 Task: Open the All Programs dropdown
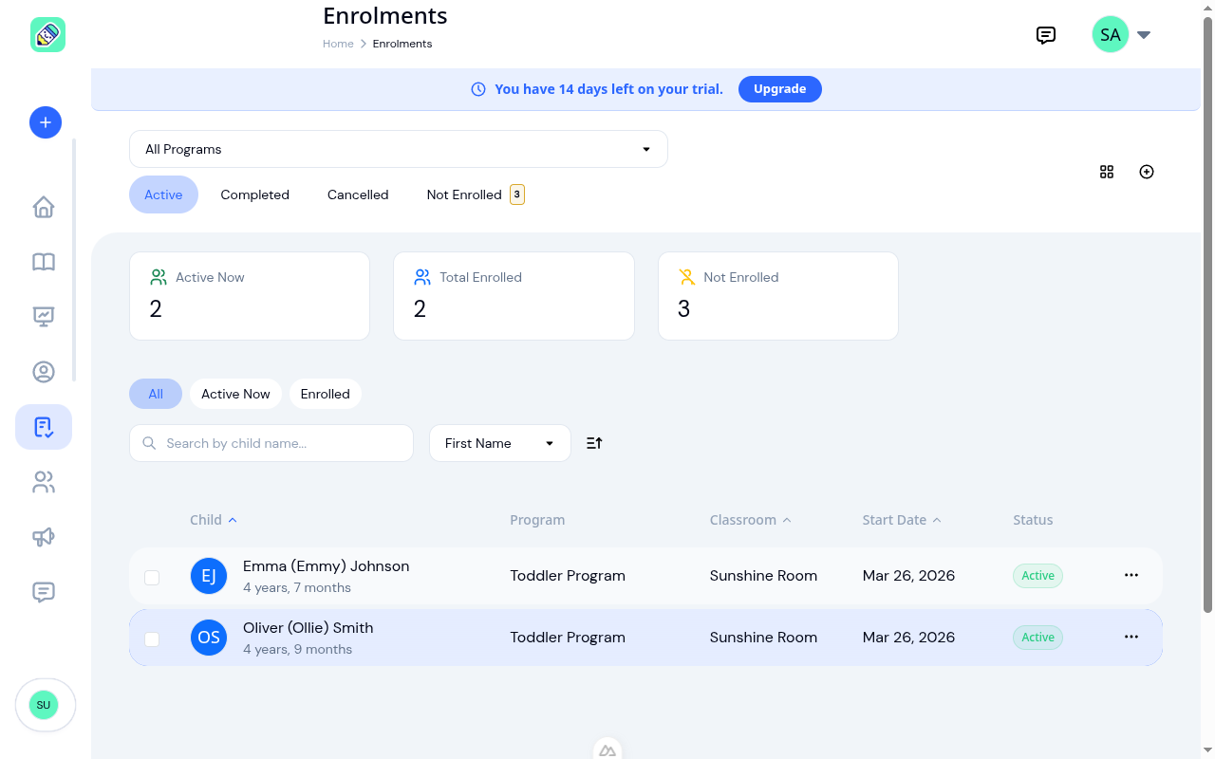399,149
